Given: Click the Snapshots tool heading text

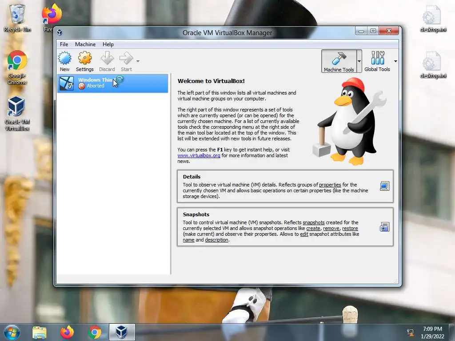Looking at the screenshot, I should pos(196,214).
